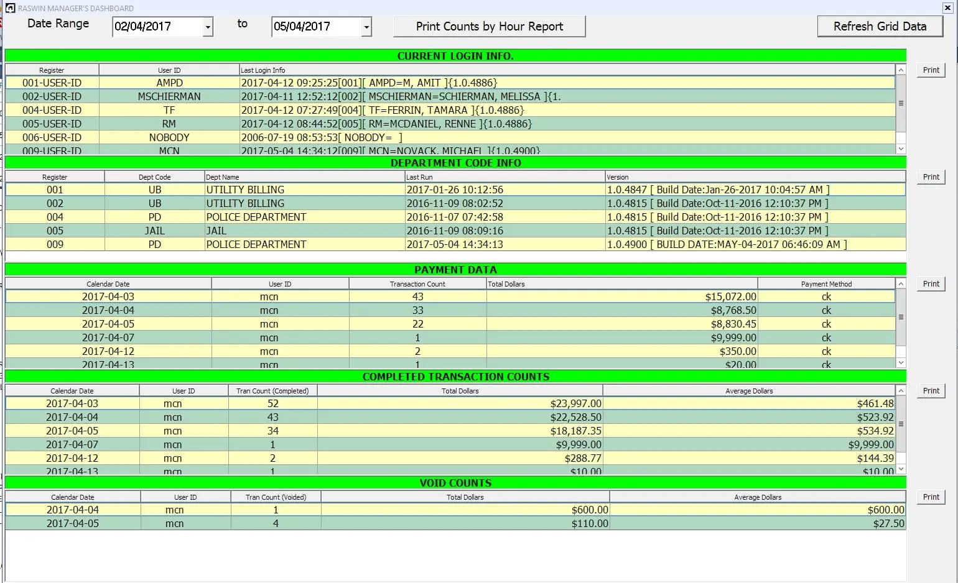
Task: Click Version column header
Action: [755, 177]
